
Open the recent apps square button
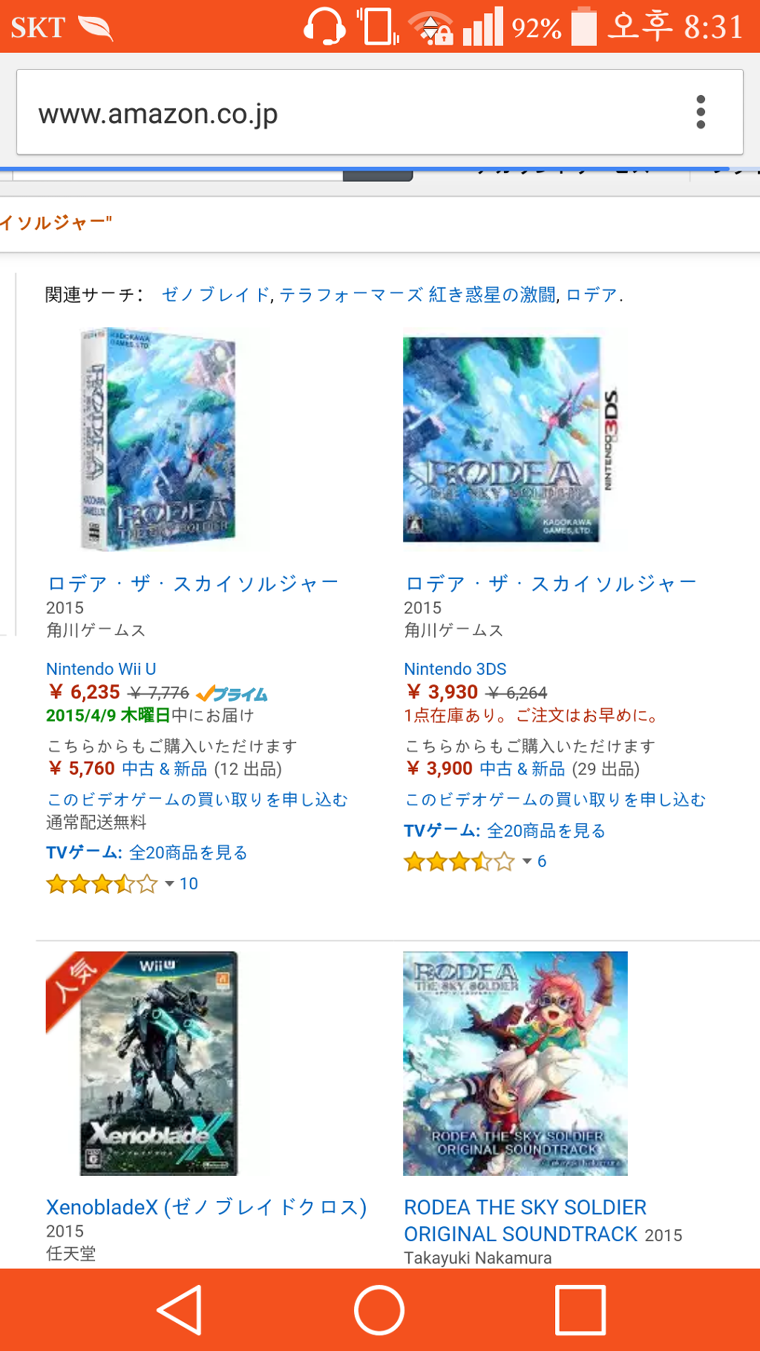[x=580, y=1309]
